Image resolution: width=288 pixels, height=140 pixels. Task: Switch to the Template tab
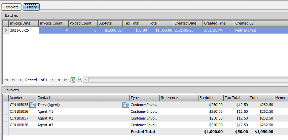pyautogui.click(x=11, y=7)
